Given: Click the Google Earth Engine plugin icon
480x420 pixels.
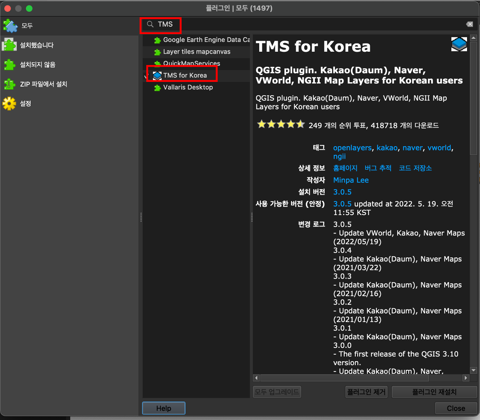Looking at the screenshot, I should click(x=158, y=40).
